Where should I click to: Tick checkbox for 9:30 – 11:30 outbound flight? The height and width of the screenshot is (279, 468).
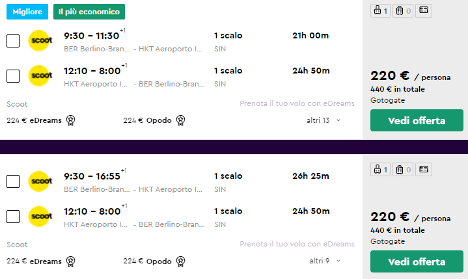13,41
